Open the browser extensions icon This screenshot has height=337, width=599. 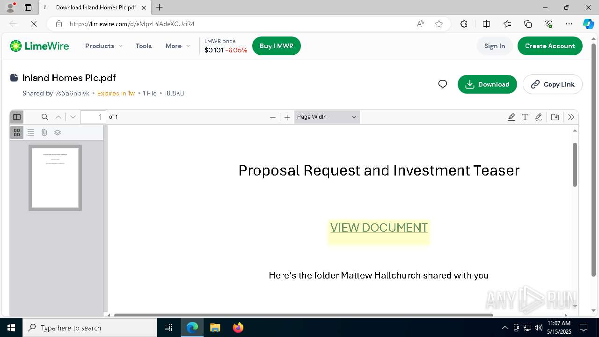pyautogui.click(x=464, y=24)
